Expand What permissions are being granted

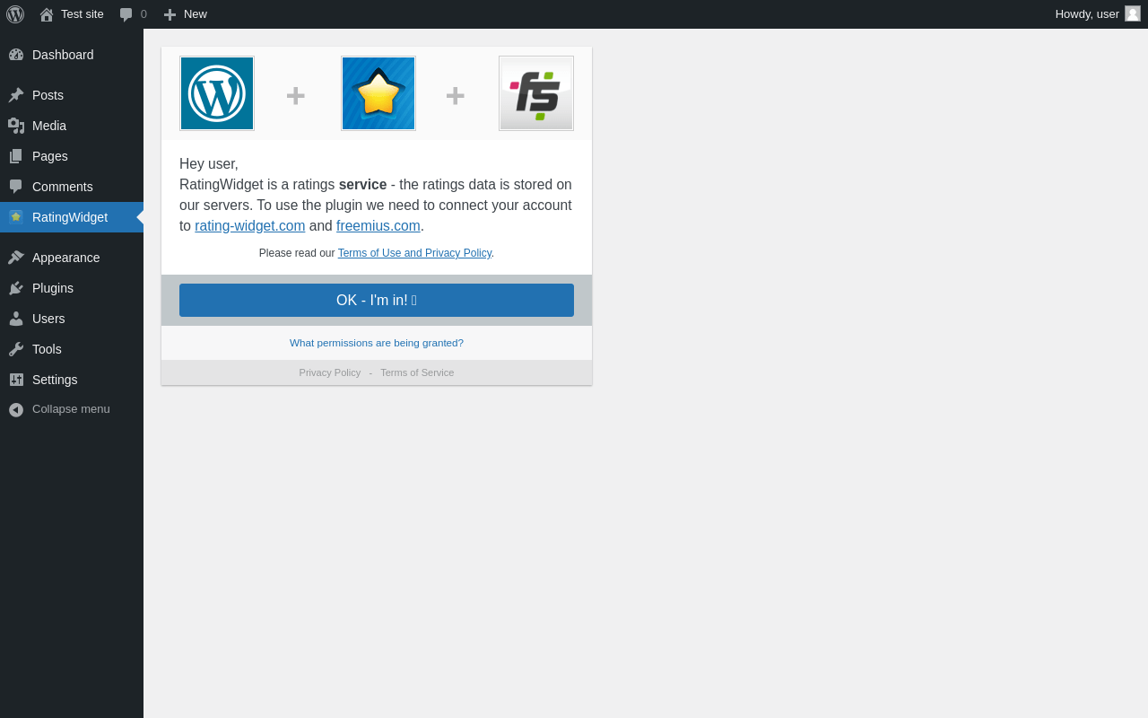tap(377, 343)
